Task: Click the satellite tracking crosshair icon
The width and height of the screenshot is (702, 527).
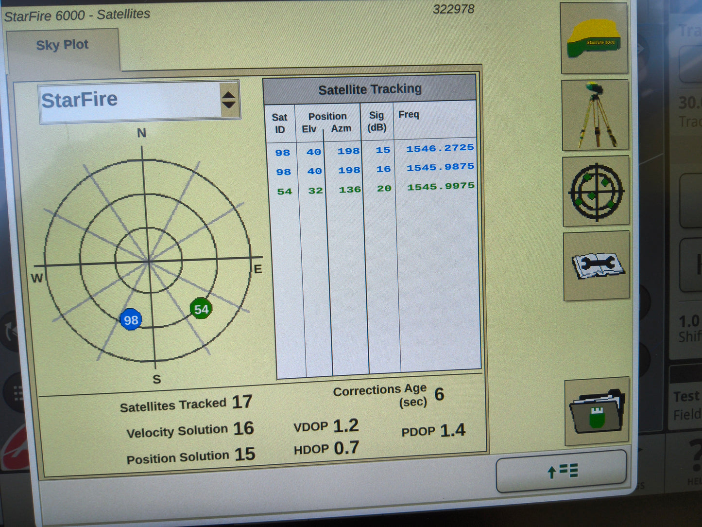Action: click(x=596, y=192)
